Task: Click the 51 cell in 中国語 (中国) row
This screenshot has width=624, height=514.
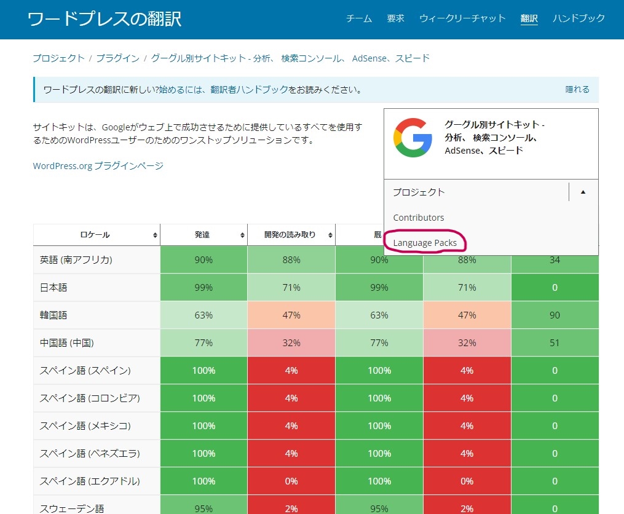Action: pyautogui.click(x=555, y=343)
